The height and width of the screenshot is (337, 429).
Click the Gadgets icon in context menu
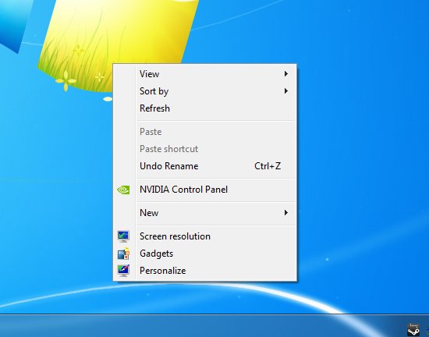123,254
